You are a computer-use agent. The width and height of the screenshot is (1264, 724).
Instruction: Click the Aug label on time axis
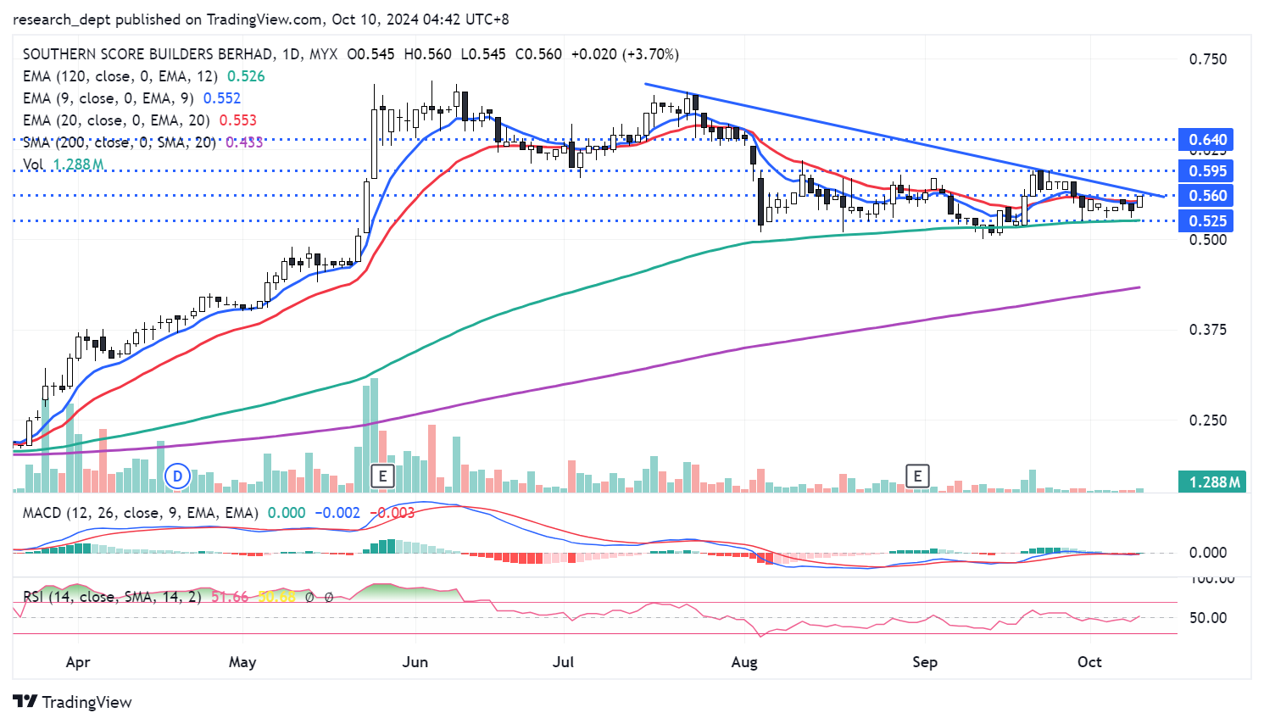point(744,662)
